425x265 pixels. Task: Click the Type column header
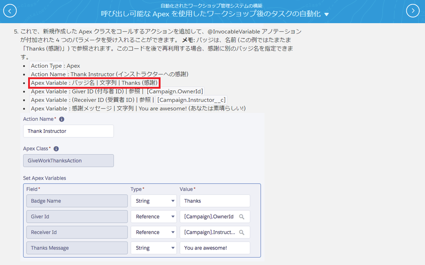click(137, 189)
